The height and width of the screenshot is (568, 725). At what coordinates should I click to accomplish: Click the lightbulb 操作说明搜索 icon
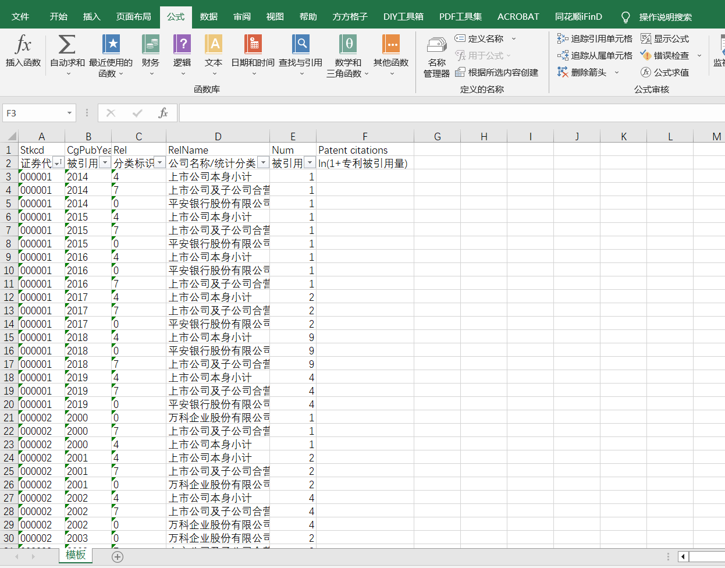click(626, 17)
